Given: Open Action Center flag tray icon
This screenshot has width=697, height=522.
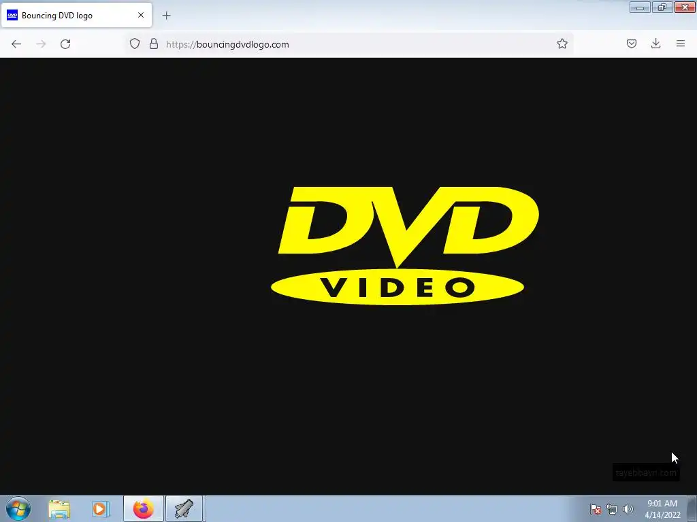Looking at the screenshot, I should (x=595, y=509).
